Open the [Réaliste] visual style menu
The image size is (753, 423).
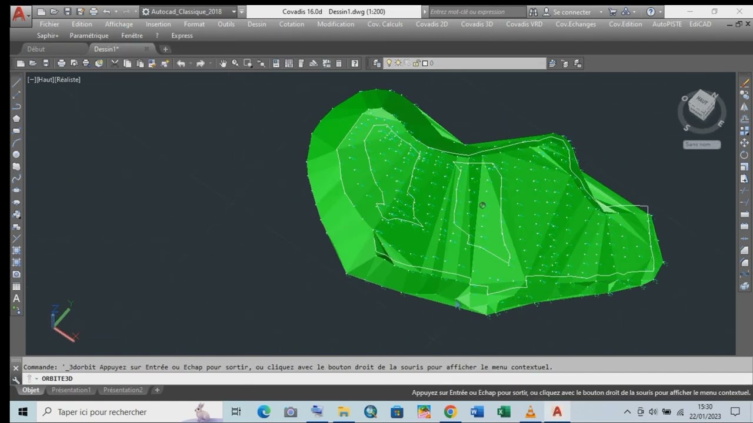(x=67, y=80)
